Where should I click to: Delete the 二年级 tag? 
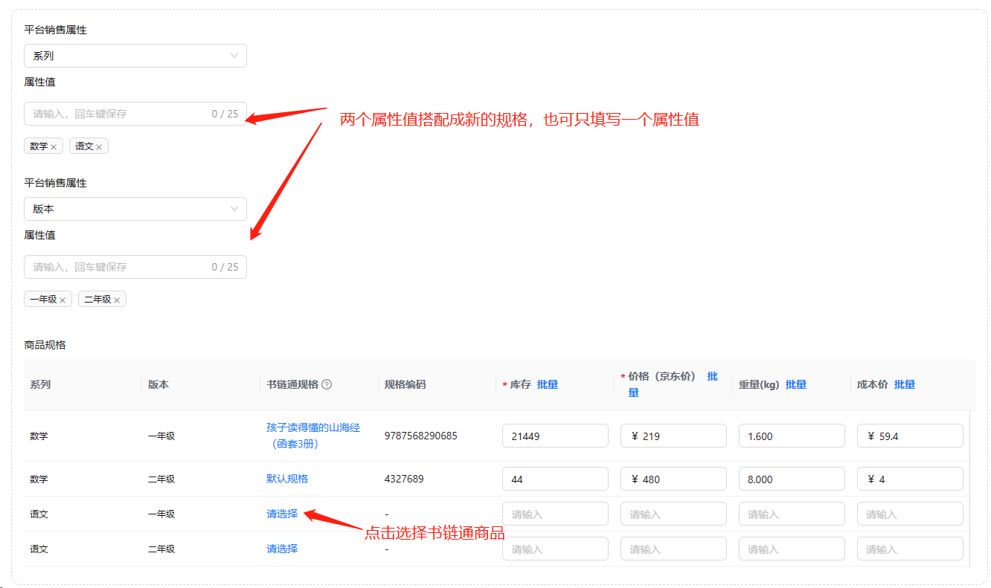[117, 300]
